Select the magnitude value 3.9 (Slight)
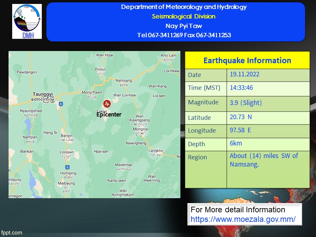 246,103
